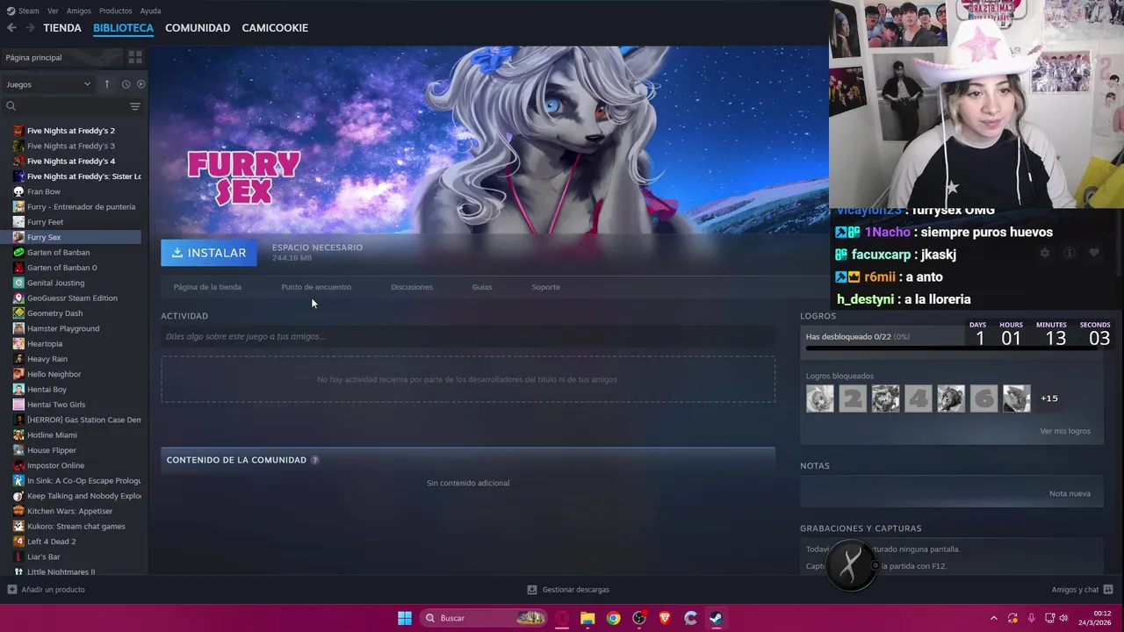Open Página de la tienda link
1124x632 pixels.
coord(207,287)
